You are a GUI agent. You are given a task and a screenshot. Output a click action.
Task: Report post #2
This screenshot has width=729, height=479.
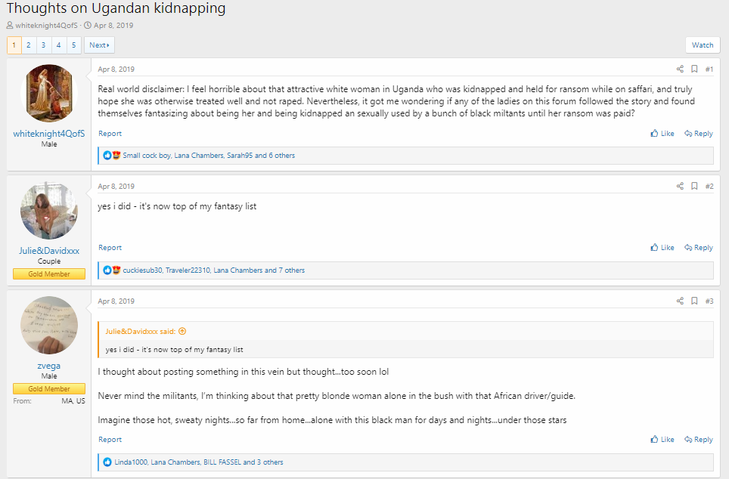[110, 248]
